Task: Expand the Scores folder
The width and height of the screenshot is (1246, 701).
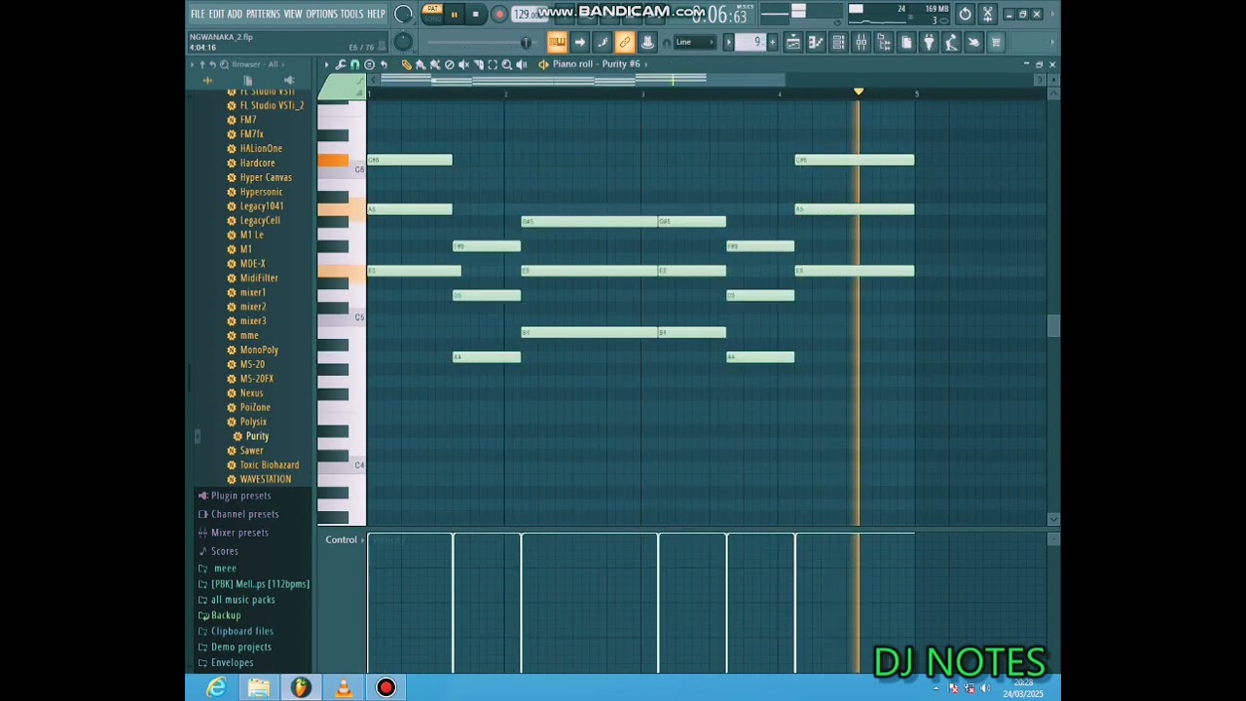Action: [x=224, y=551]
